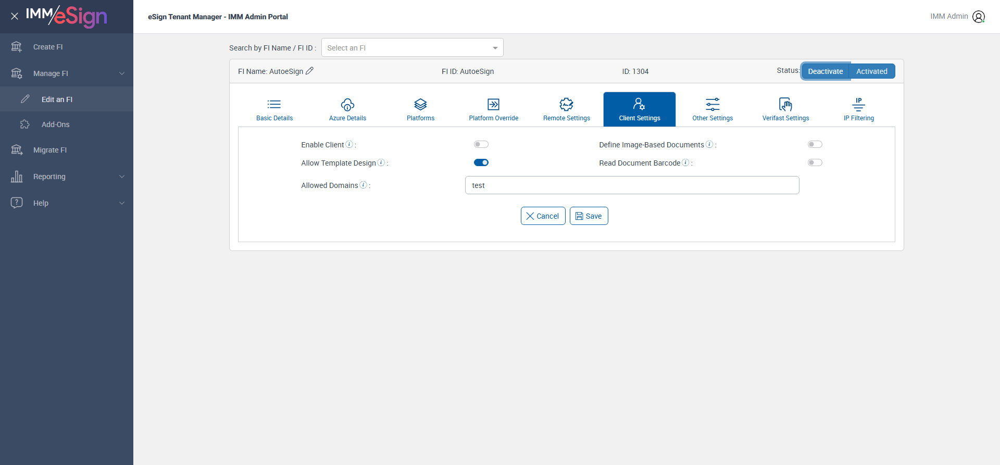The image size is (1000, 465).
Task: Save the client settings
Action: coord(589,216)
